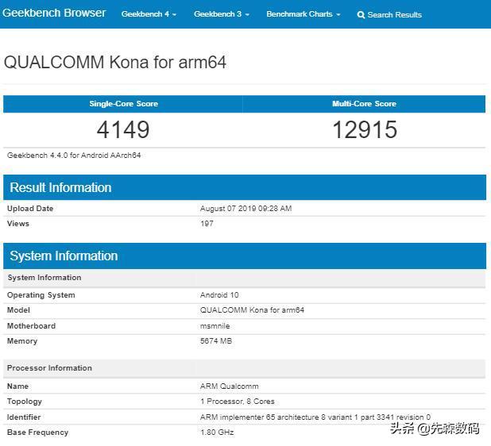Select the memory value 5674 MB
Viewport: 491px width, 446px height.
pos(216,341)
